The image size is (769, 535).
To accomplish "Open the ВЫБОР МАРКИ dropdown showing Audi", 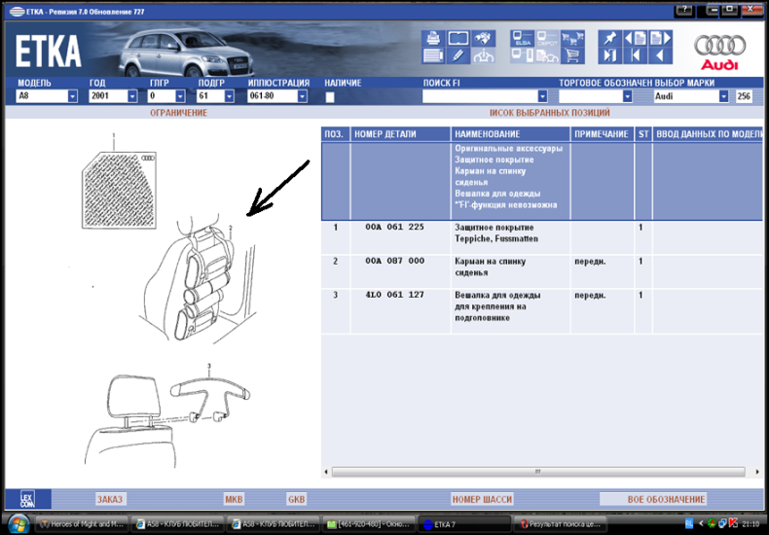I will point(723,97).
